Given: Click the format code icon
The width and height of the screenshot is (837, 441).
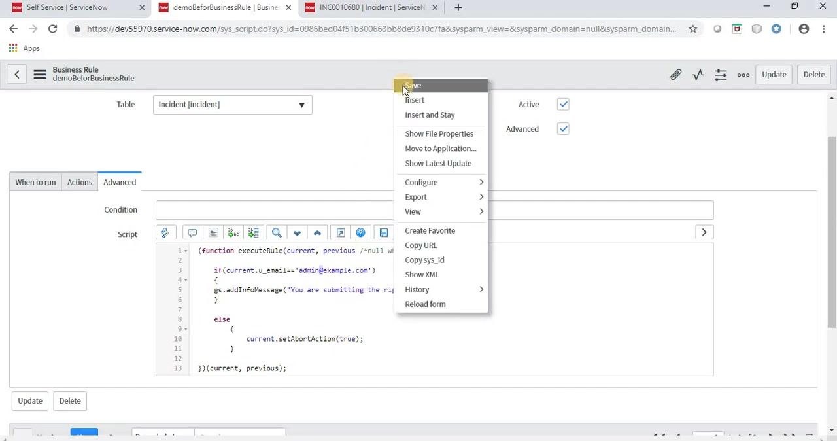Looking at the screenshot, I should [213, 232].
